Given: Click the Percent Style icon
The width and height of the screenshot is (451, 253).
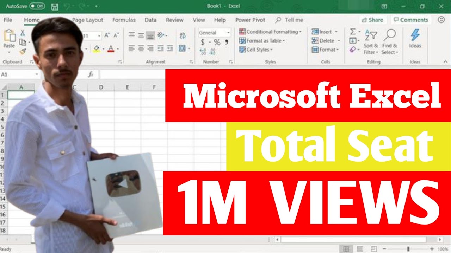Looking at the screenshot, I should [217, 42].
